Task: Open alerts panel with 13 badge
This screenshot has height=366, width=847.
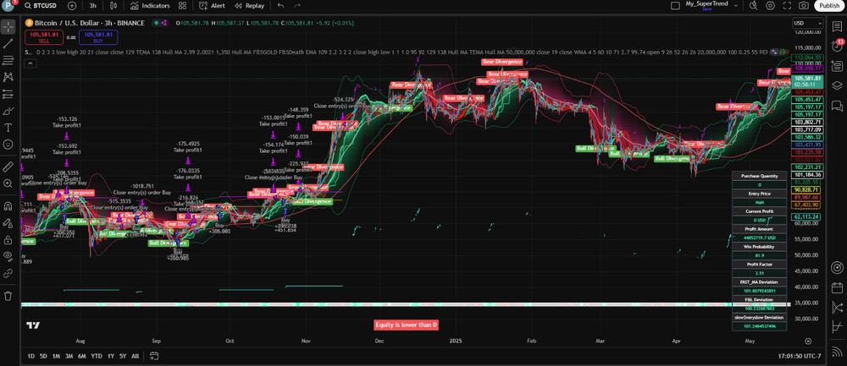Action: click(837, 46)
